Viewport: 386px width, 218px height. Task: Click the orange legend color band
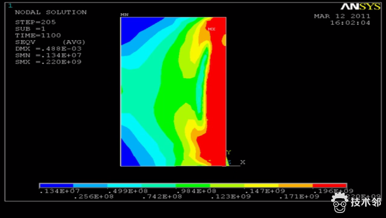tap(295, 186)
